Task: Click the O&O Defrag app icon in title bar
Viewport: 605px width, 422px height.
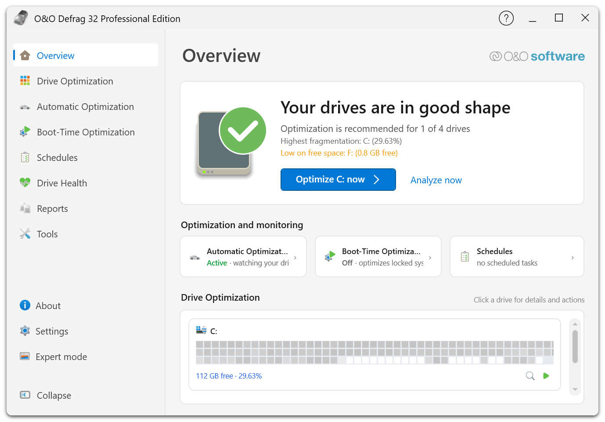Action: [x=21, y=18]
